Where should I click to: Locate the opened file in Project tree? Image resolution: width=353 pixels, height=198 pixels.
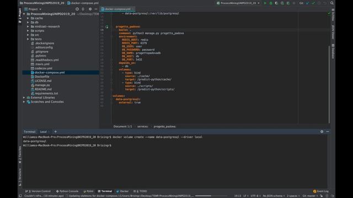77,9
